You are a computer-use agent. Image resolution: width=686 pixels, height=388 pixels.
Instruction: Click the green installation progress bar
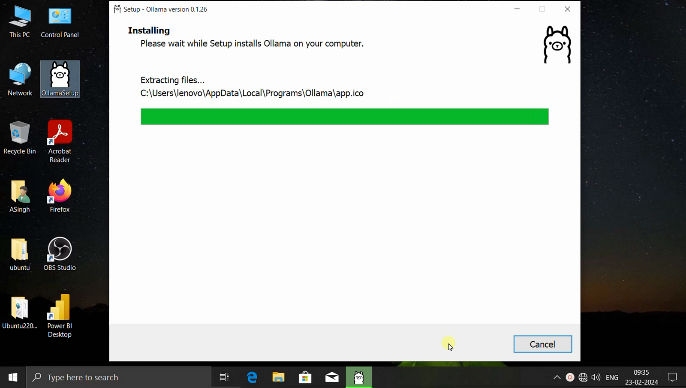tap(344, 117)
